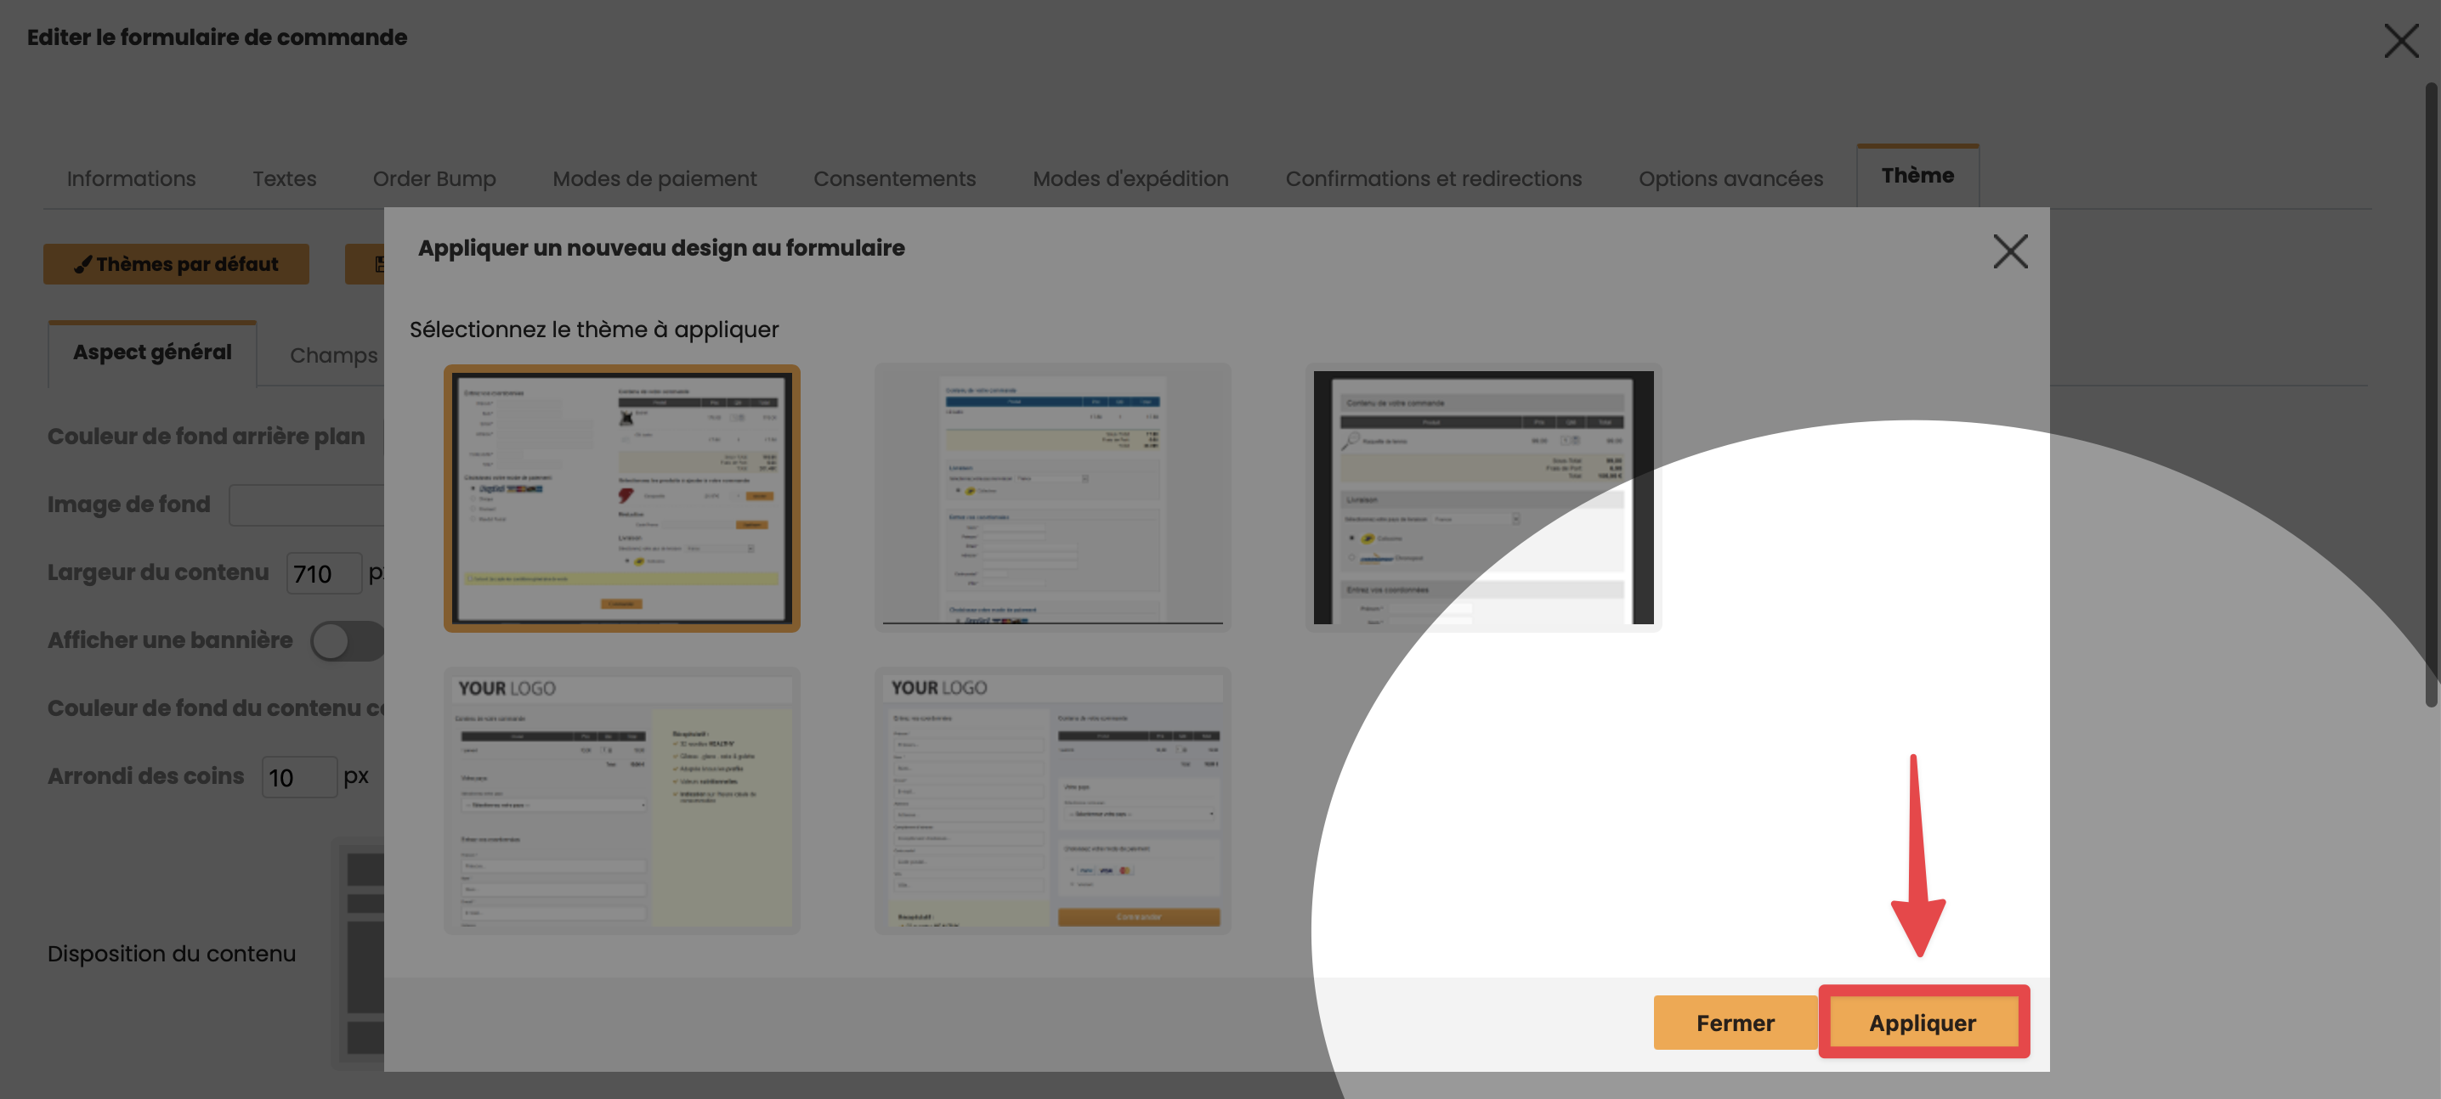Edit the Arrondi des coins value

tap(299, 777)
